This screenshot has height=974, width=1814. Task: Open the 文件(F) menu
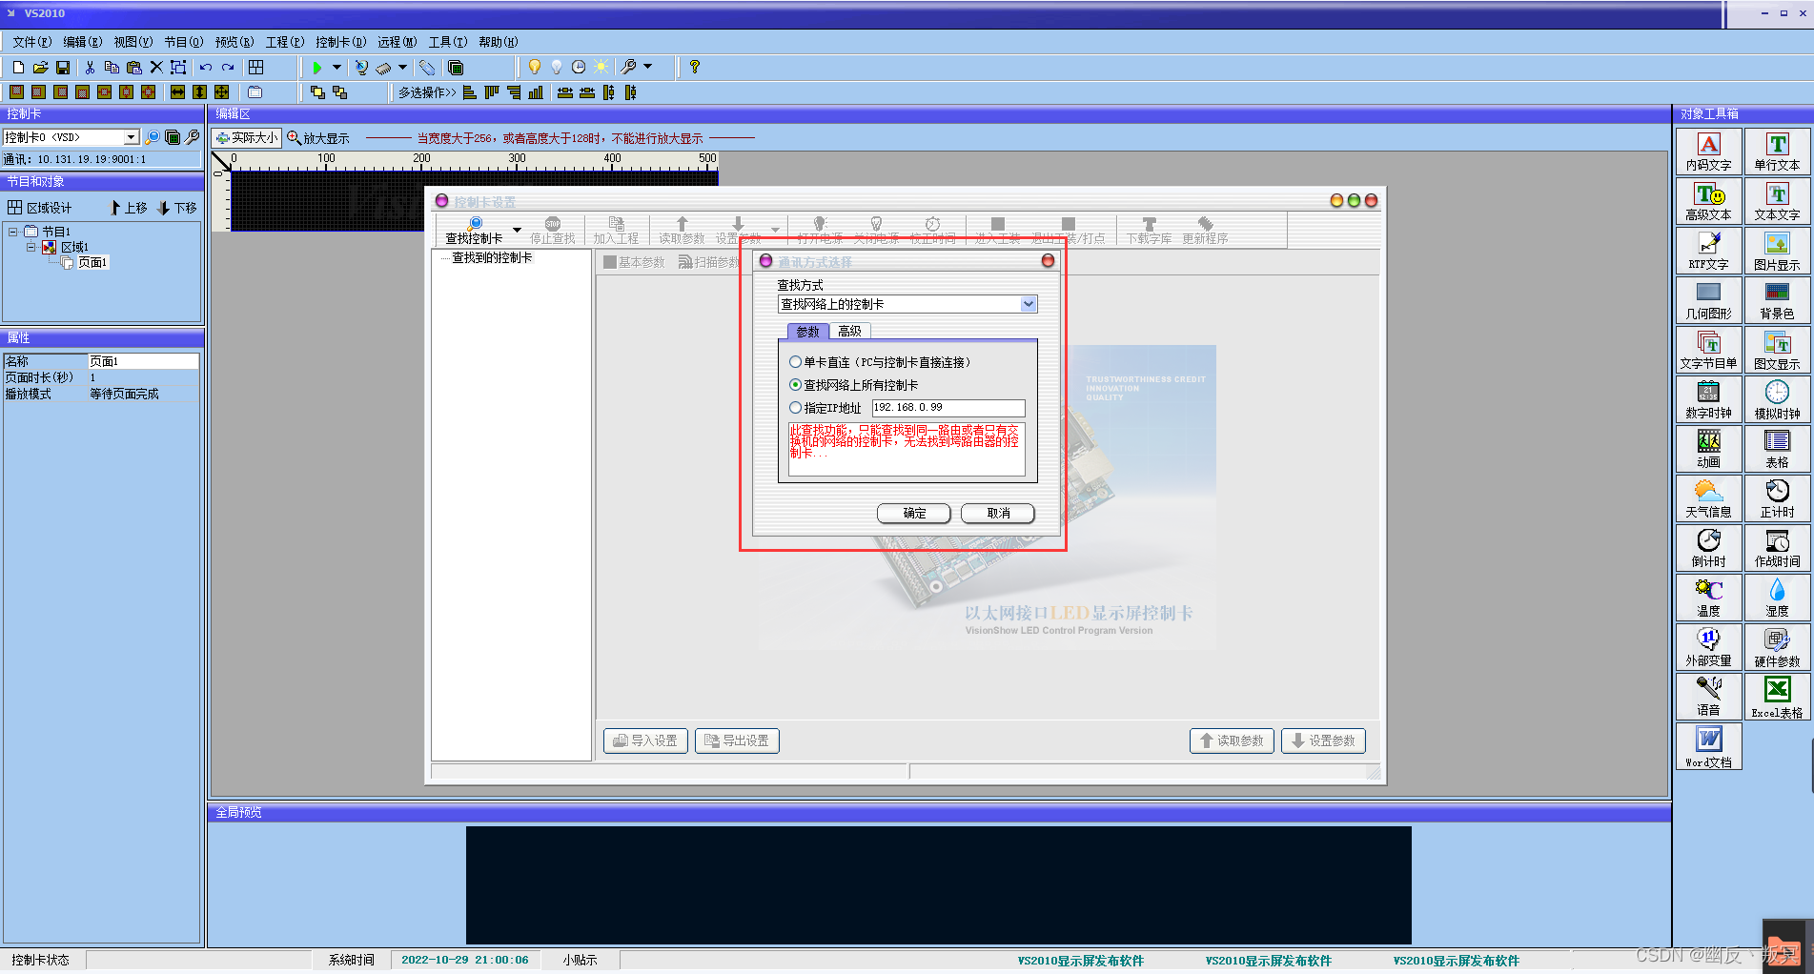click(x=31, y=42)
